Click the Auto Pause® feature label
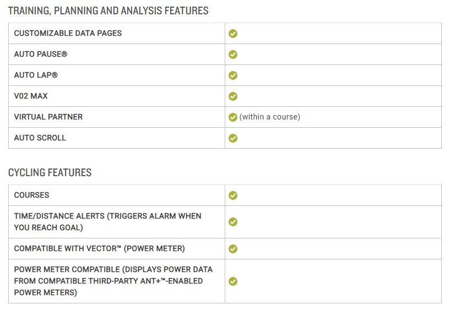The width and height of the screenshot is (450, 310). pos(40,54)
